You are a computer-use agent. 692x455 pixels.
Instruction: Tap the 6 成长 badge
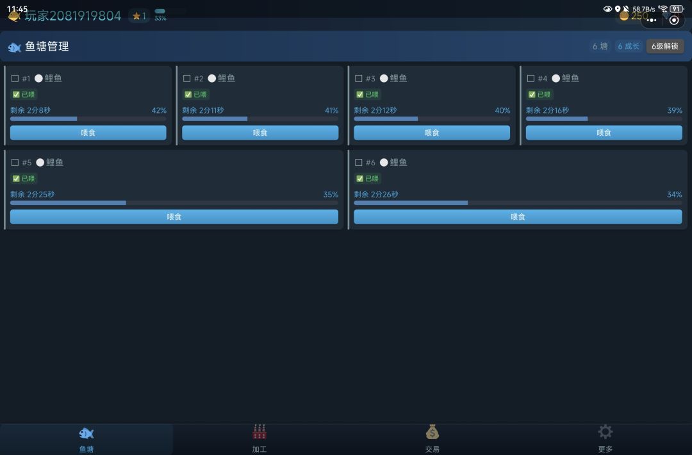pos(629,46)
